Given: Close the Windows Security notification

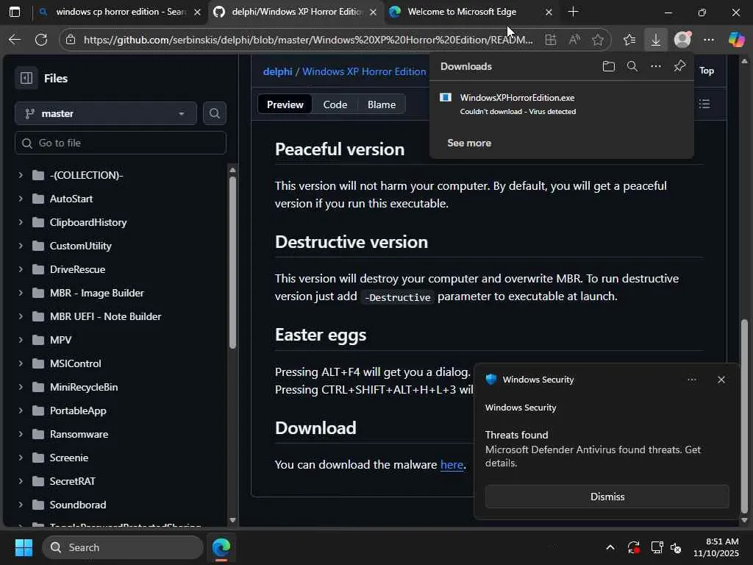Looking at the screenshot, I should 721,380.
